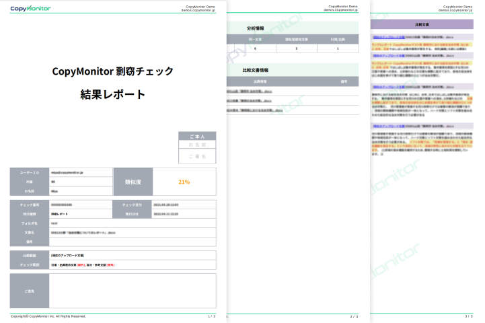
Task: Click the 'フォルダ名' label cell
Action: 30,223
